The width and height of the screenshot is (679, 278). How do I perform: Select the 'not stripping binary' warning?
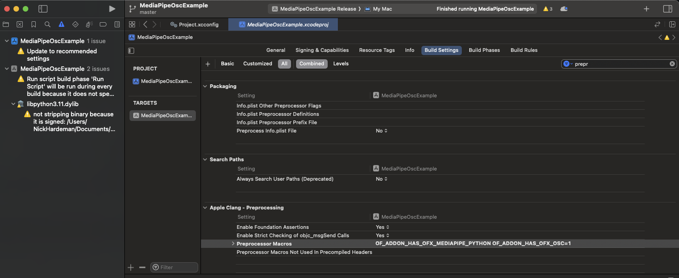coord(70,122)
